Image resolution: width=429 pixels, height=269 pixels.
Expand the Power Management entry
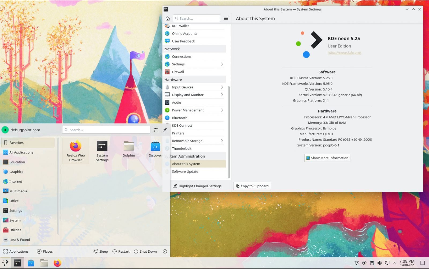[x=221, y=110]
